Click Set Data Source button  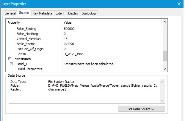pos(141,109)
